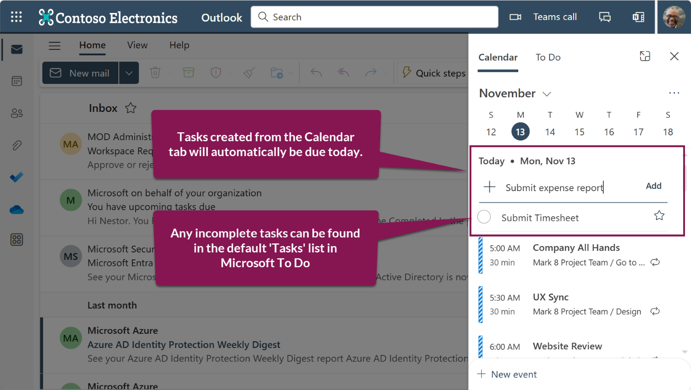Image resolution: width=691 pixels, height=390 pixels.
Task: Open the View ribbon tab
Action: tap(137, 45)
